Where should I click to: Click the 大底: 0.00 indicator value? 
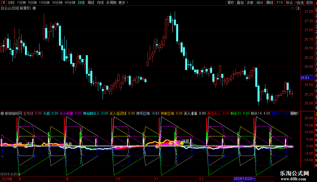(x=50, y=114)
